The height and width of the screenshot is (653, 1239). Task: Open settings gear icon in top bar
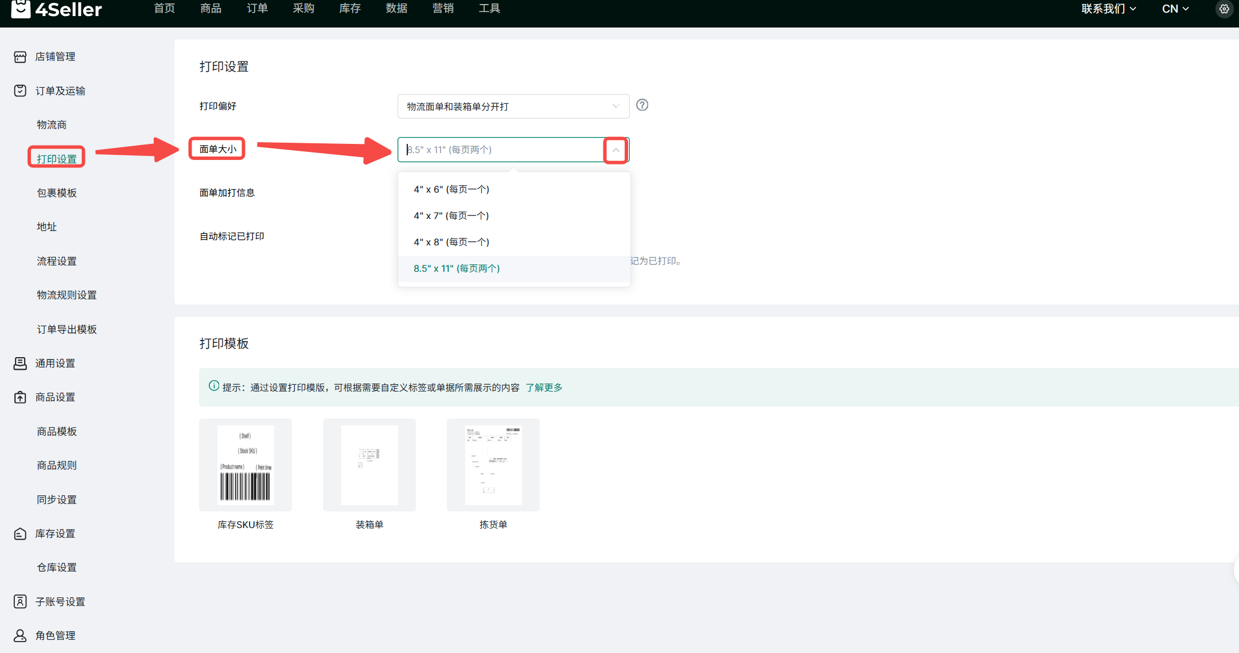[1224, 9]
